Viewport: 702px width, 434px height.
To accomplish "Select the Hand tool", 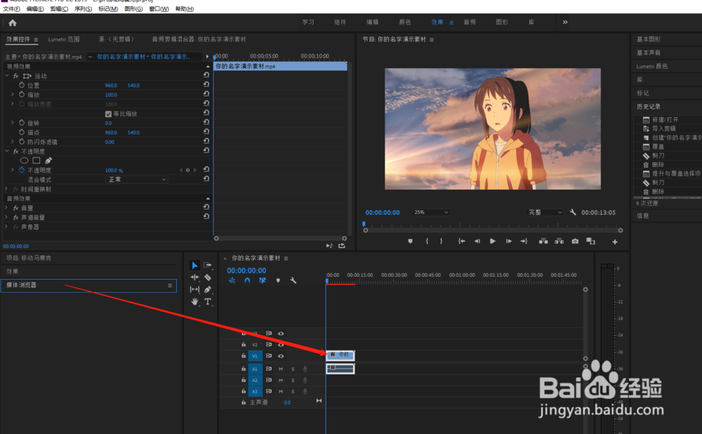I will coord(194,301).
